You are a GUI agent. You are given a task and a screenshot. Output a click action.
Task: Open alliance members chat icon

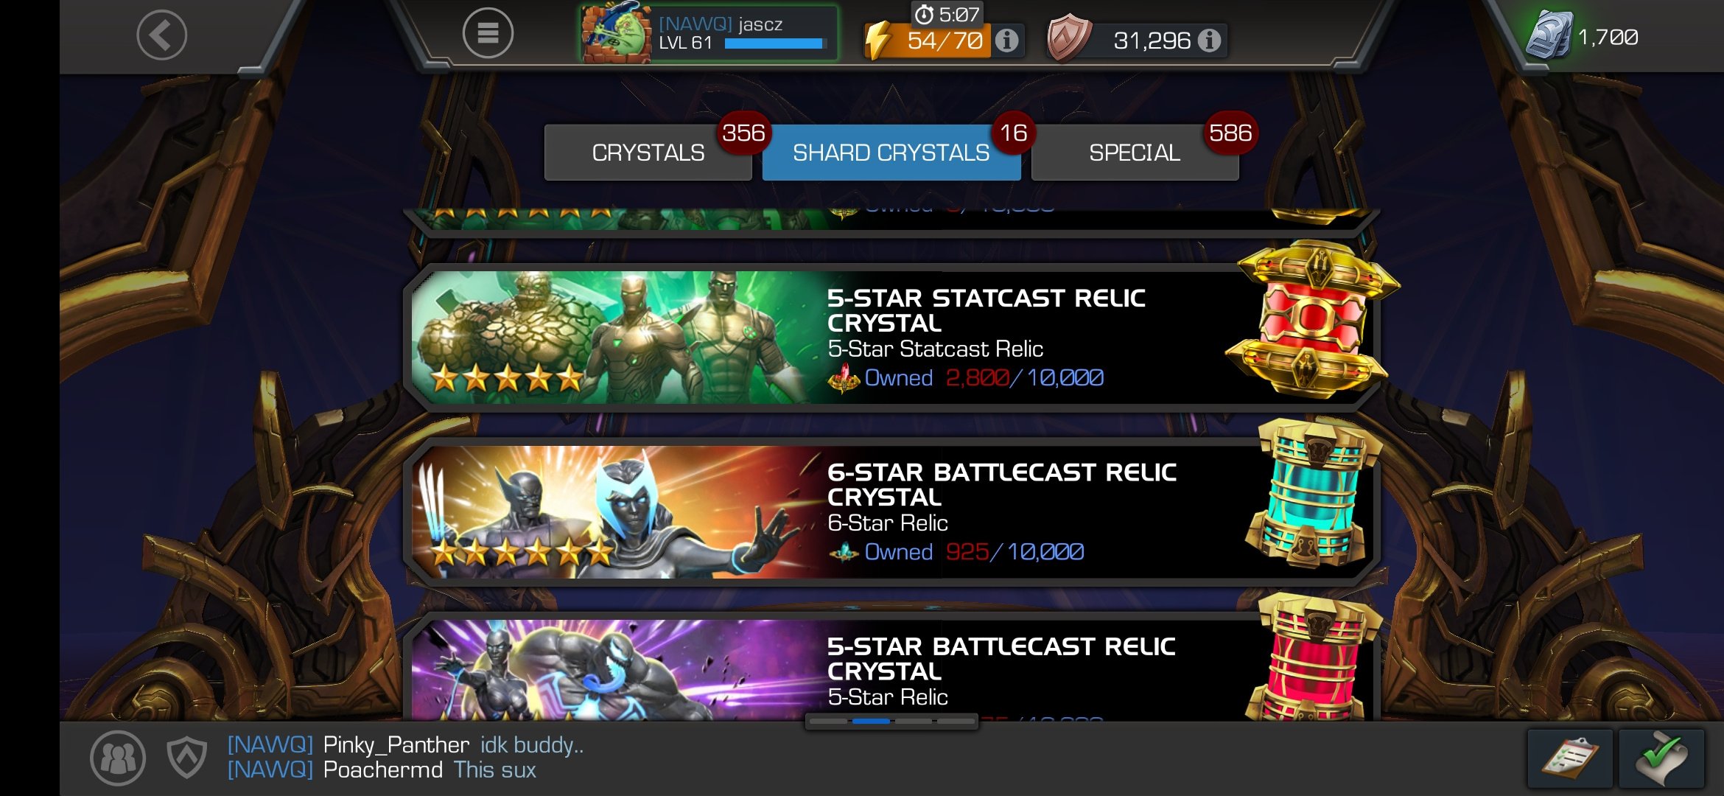click(x=118, y=758)
